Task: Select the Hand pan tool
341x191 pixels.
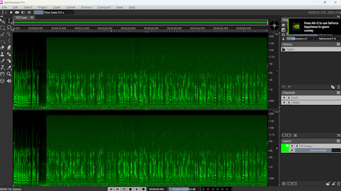Action: [3, 74]
